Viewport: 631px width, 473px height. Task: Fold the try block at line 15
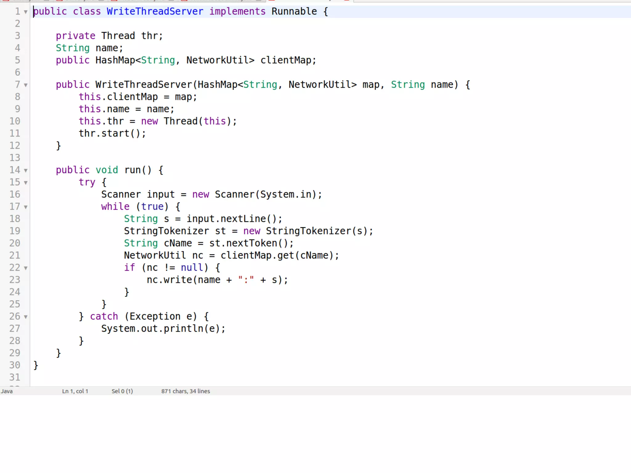(x=26, y=183)
